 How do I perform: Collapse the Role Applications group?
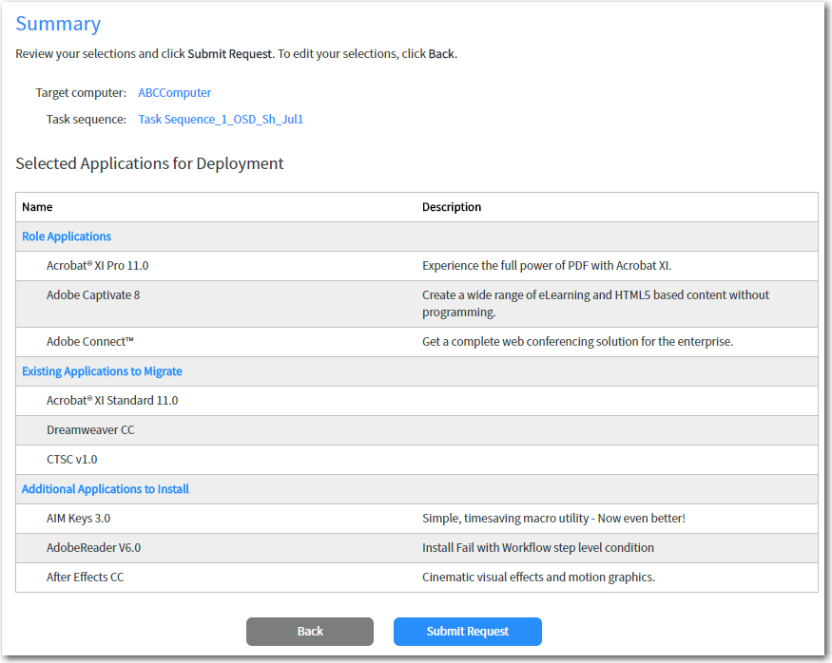click(x=67, y=237)
